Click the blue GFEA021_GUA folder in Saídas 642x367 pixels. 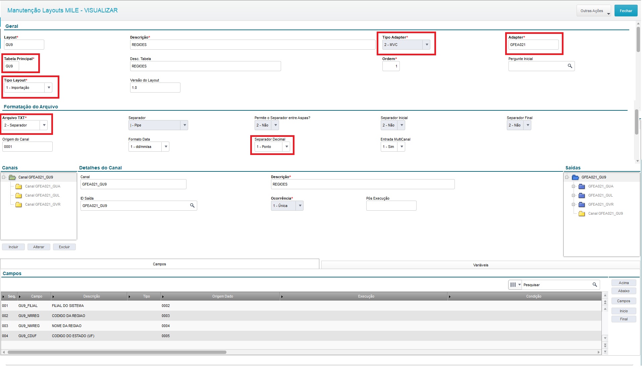pyautogui.click(x=582, y=186)
